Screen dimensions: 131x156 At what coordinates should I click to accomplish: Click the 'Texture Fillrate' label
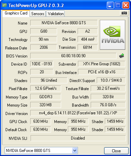pyautogui.click(x=77, y=89)
